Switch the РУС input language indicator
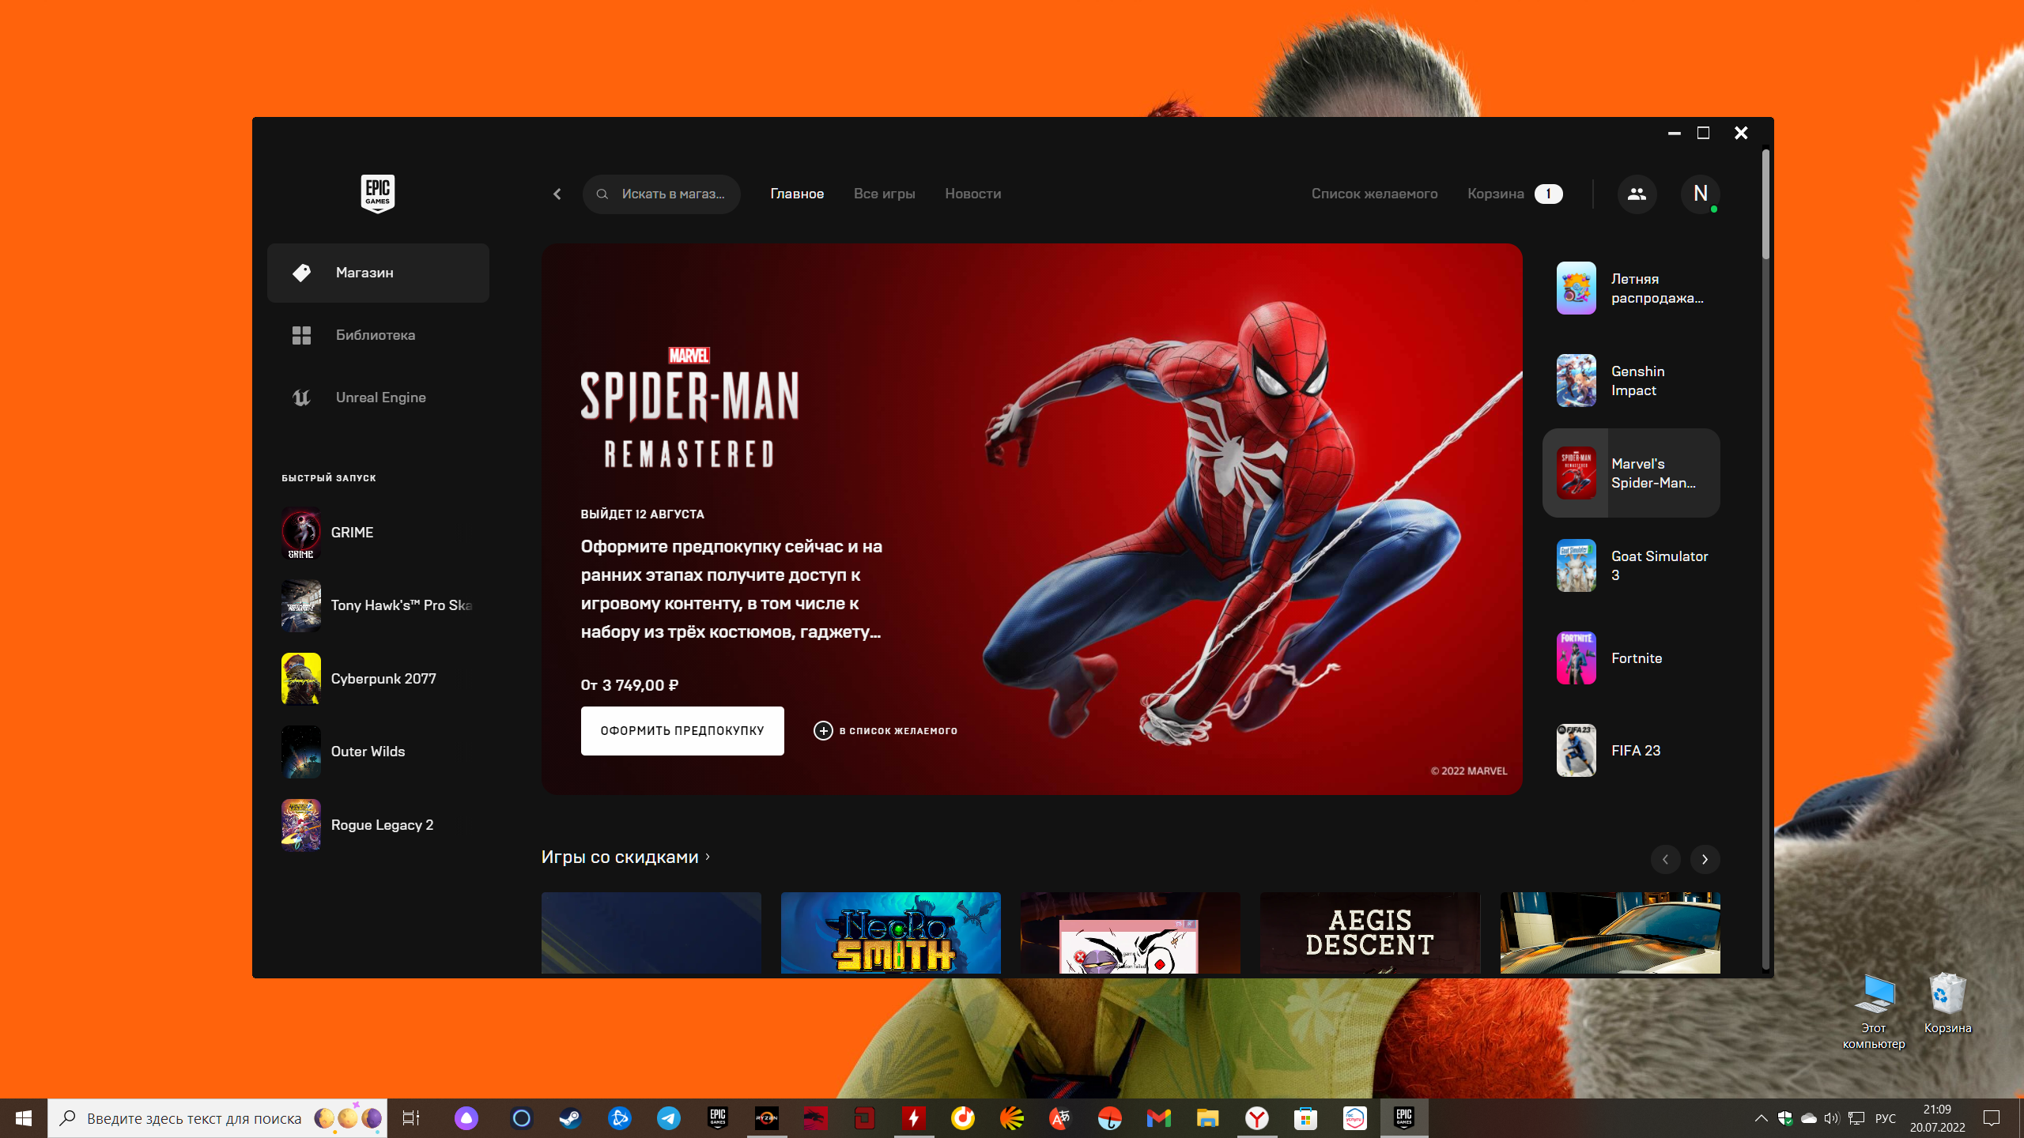The width and height of the screenshot is (2024, 1138). (1886, 1118)
